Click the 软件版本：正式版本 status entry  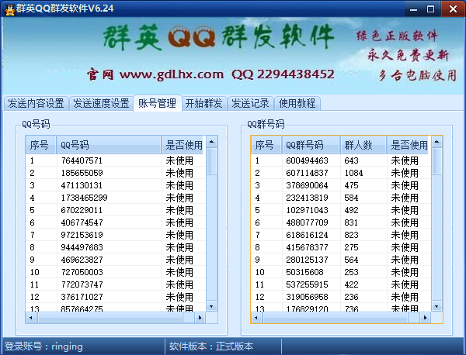tap(211, 346)
